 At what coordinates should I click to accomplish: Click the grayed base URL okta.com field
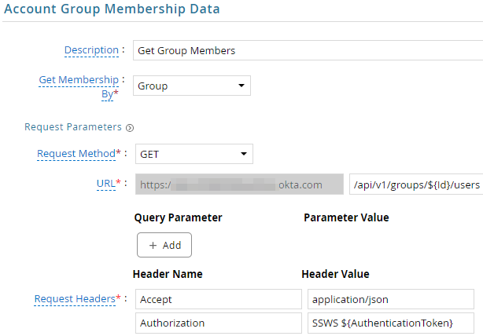point(239,184)
